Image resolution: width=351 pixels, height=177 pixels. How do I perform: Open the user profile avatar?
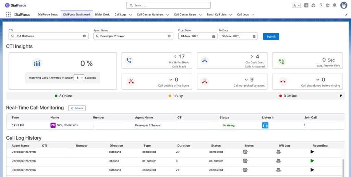(344, 5)
